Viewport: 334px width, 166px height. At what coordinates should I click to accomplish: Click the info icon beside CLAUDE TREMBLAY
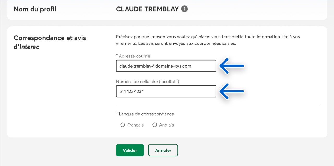(184, 9)
